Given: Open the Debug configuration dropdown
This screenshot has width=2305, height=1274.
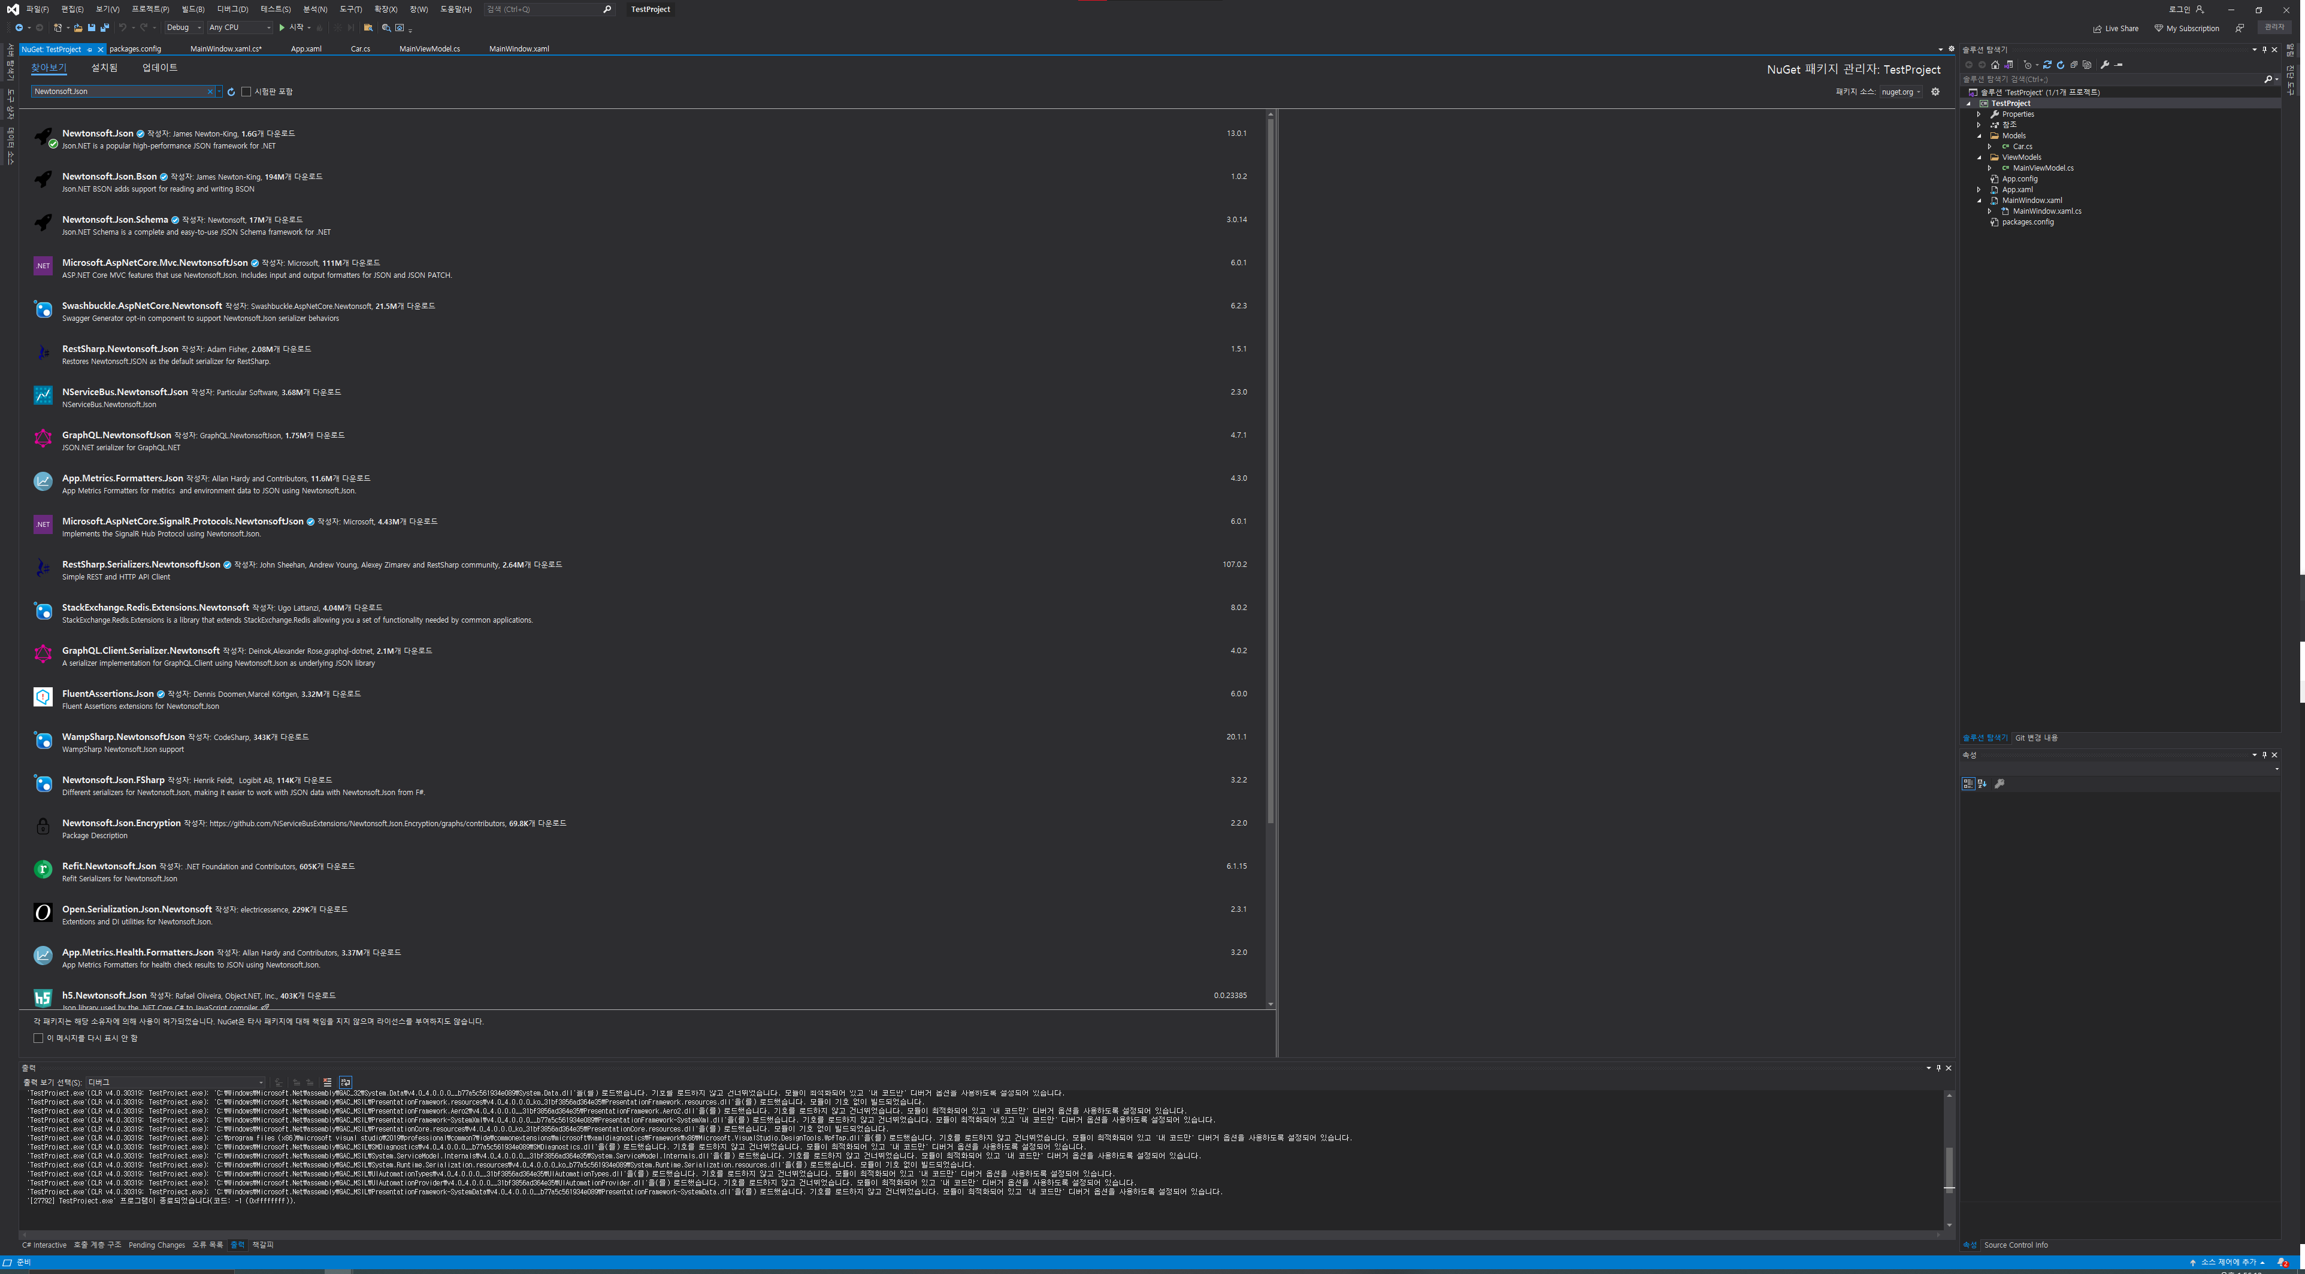Looking at the screenshot, I should tap(183, 28).
